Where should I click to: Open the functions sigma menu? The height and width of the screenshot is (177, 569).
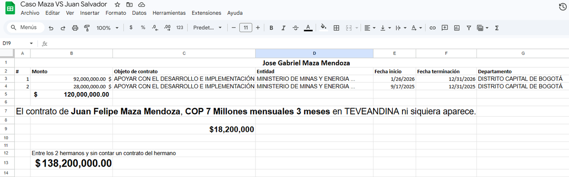[x=497, y=28]
